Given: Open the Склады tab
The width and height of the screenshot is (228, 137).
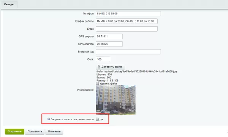Looking at the screenshot, I should (x=9, y=4).
